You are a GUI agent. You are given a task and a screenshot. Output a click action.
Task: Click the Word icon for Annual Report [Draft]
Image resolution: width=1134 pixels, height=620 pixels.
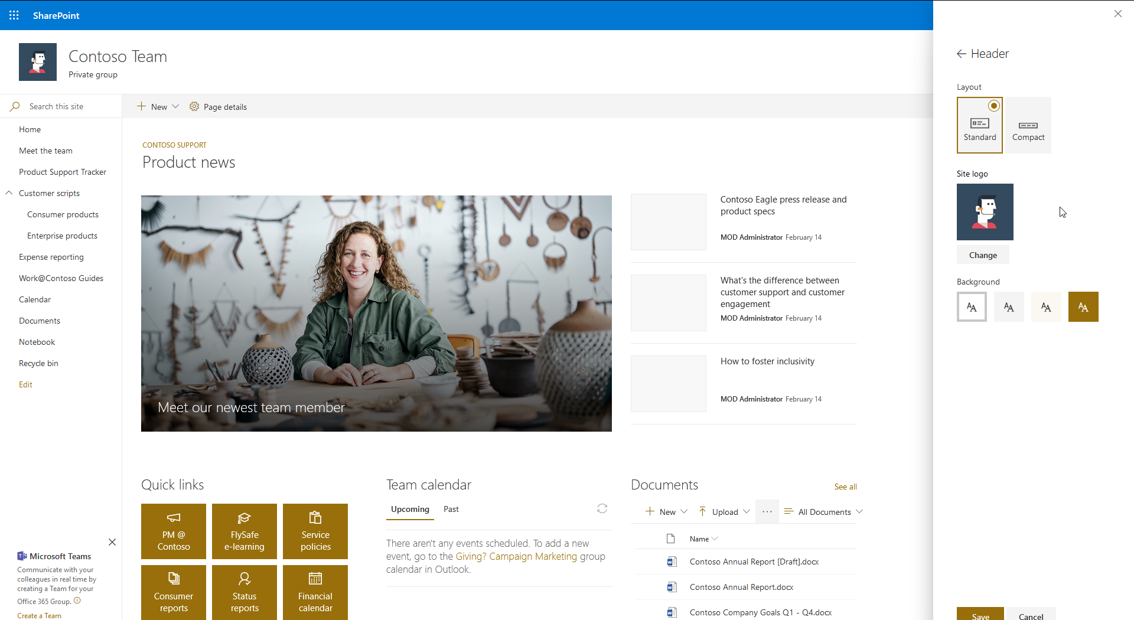[x=672, y=562]
